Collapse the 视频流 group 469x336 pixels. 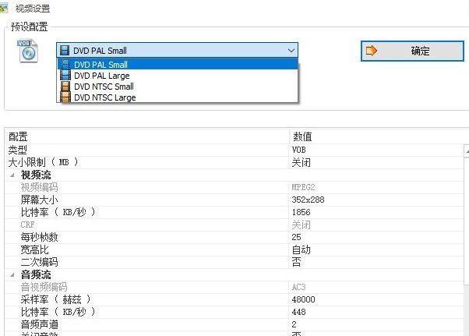12,175
